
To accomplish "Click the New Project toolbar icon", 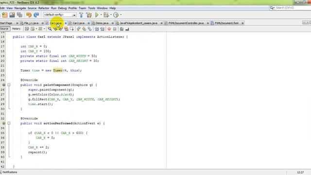I will click(x=4, y=15).
